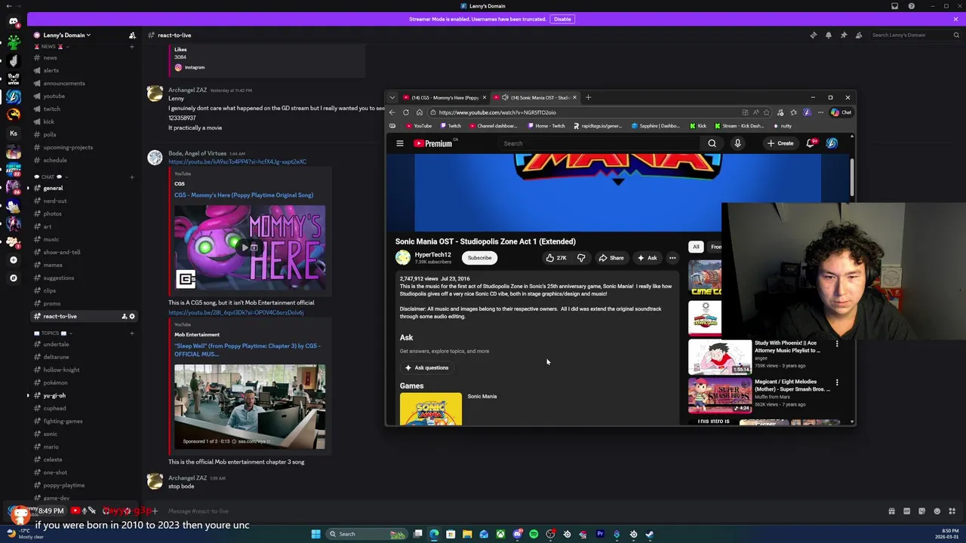
Task: Open File Explorer from taskbar
Action: (467, 534)
